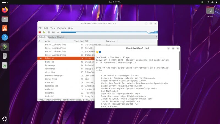This screenshot has height=124, width=220.
Task: Close the DeaDBeeF main window
Action: pos(155,24)
